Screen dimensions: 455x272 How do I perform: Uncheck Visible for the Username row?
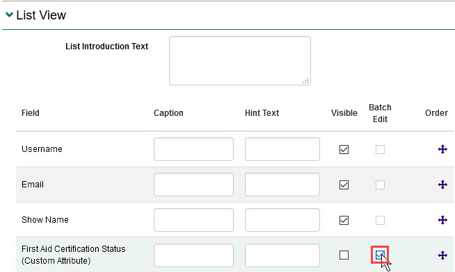coord(344,150)
